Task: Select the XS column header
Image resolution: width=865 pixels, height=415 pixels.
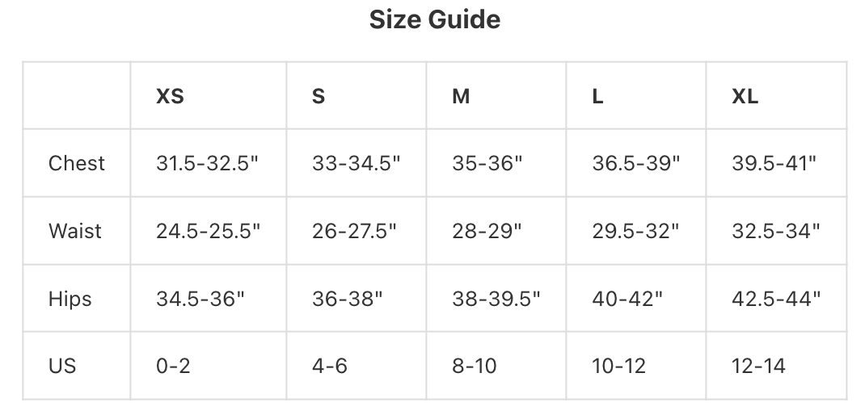Action: click(x=170, y=96)
